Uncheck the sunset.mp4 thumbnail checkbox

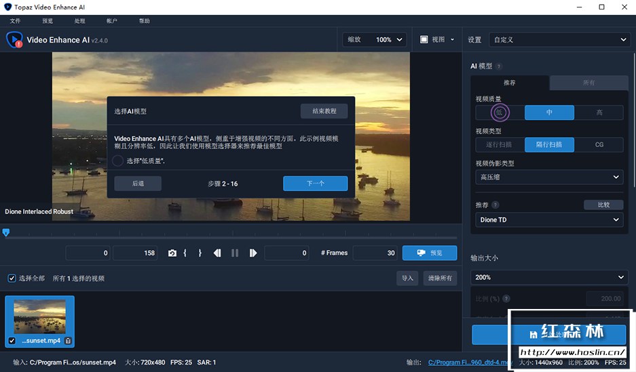point(12,341)
